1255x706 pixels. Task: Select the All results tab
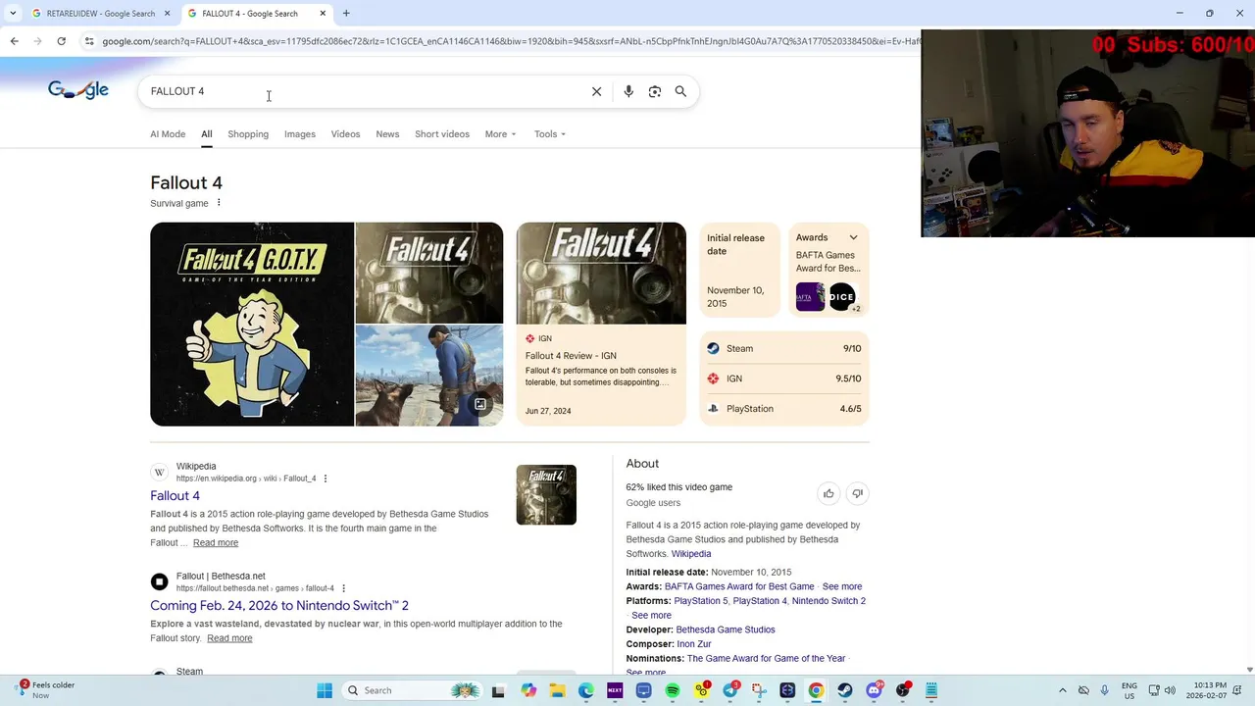click(x=207, y=134)
